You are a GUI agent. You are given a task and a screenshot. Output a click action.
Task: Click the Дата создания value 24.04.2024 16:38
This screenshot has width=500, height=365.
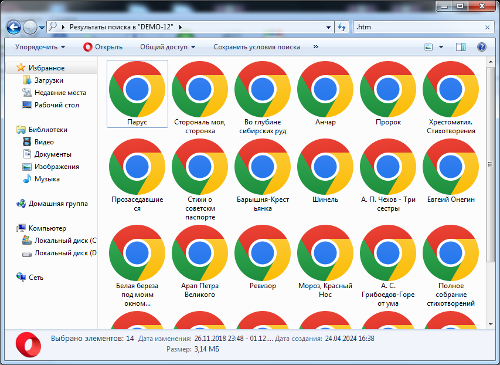(349, 339)
